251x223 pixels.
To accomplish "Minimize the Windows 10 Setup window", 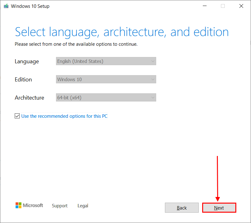I will [205, 6].
